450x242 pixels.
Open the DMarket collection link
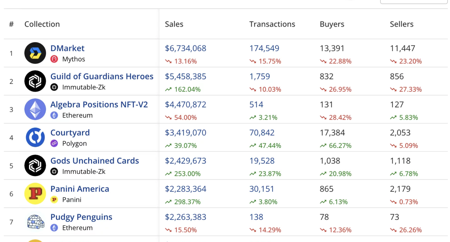click(67, 48)
